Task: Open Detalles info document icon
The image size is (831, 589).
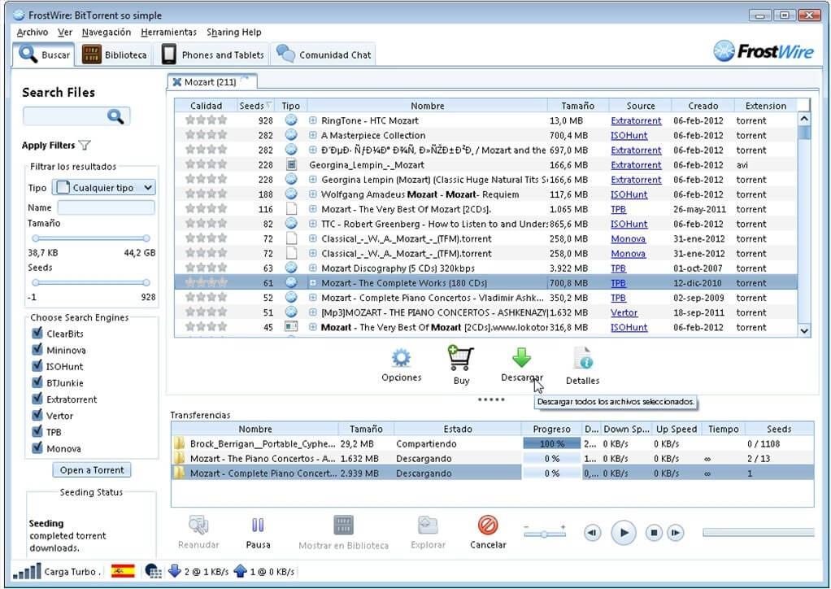Action: point(582,359)
